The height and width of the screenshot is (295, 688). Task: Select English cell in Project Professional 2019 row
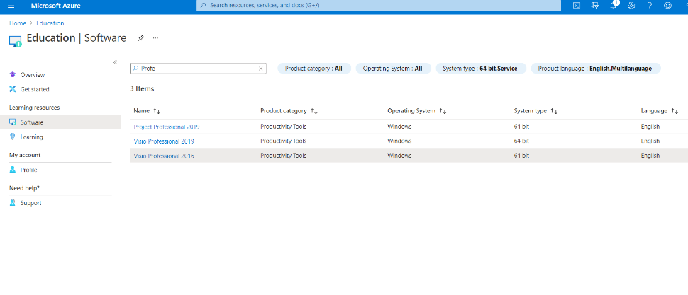coord(650,127)
